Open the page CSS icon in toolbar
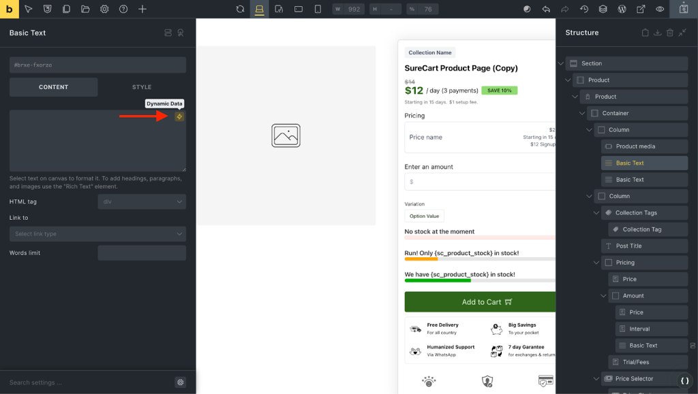The width and height of the screenshot is (698, 394). pos(47,9)
